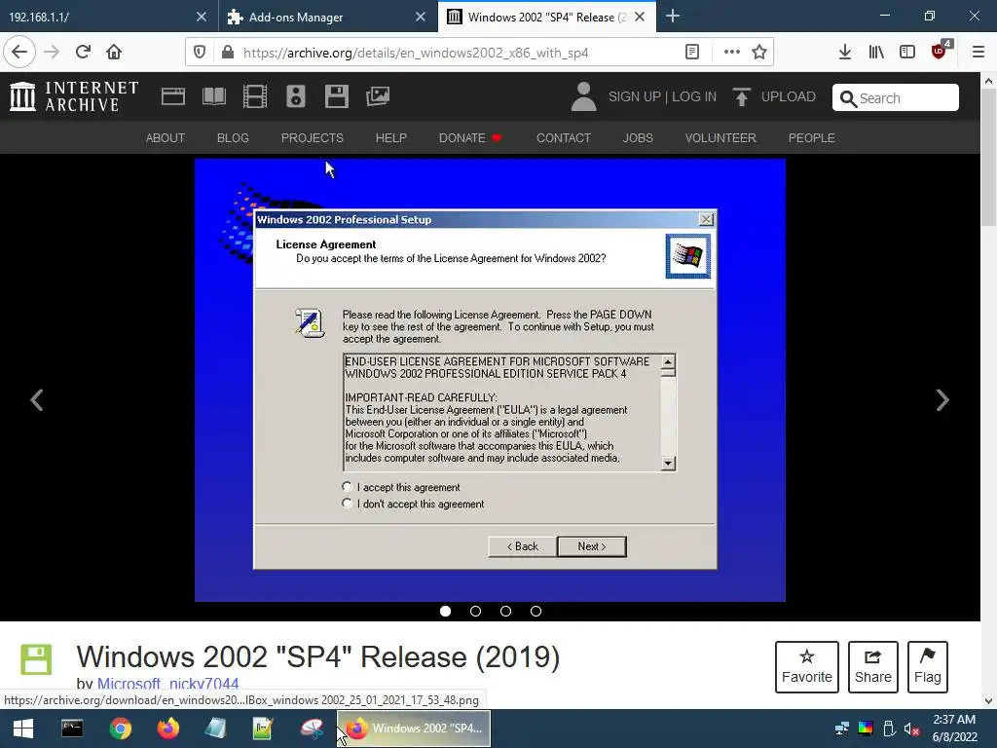Image resolution: width=997 pixels, height=748 pixels.
Task: Open the pinned Firefox taskbar icon
Action: coord(168,729)
